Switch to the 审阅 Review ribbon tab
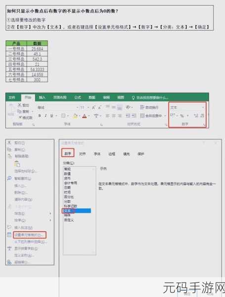The height and width of the screenshot is (297, 225). coord(106,98)
